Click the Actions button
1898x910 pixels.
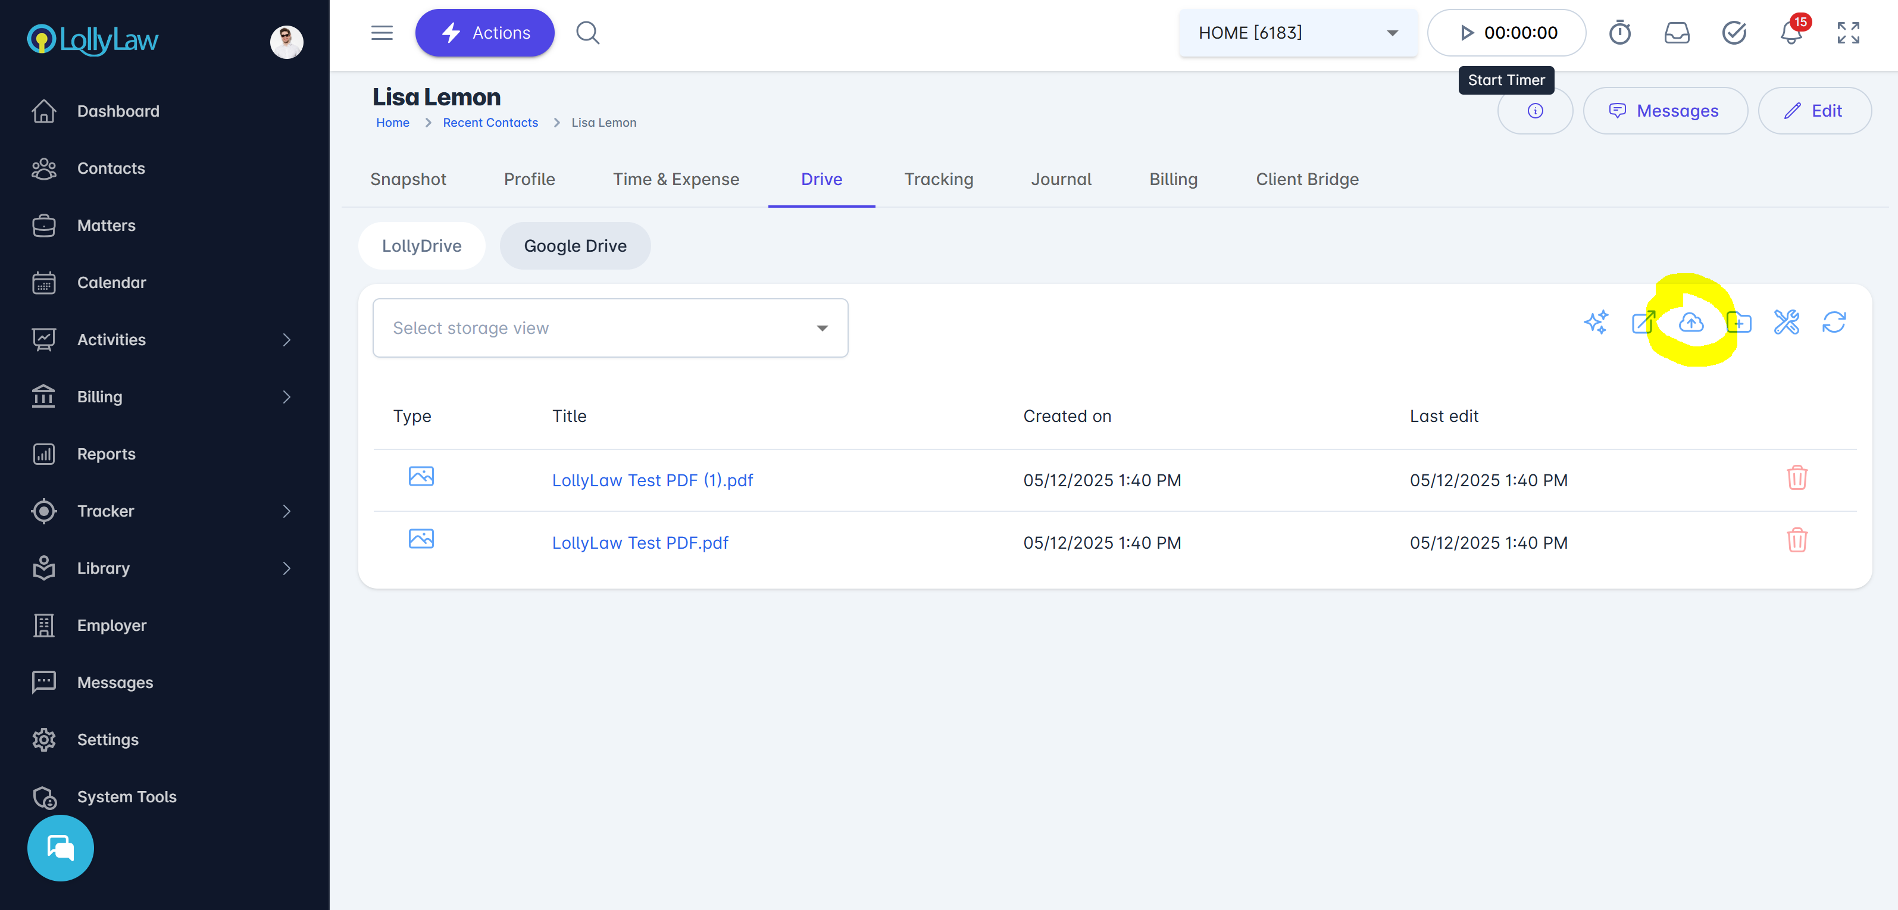pyautogui.click(x=485, y=33)
